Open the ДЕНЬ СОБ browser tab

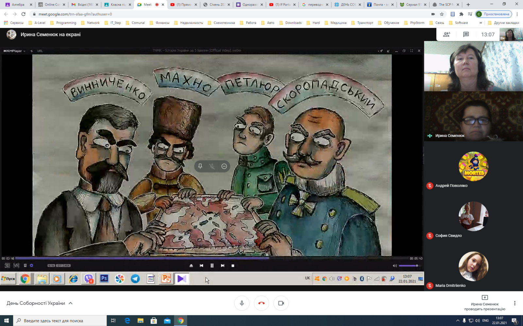tap(348, 5)
